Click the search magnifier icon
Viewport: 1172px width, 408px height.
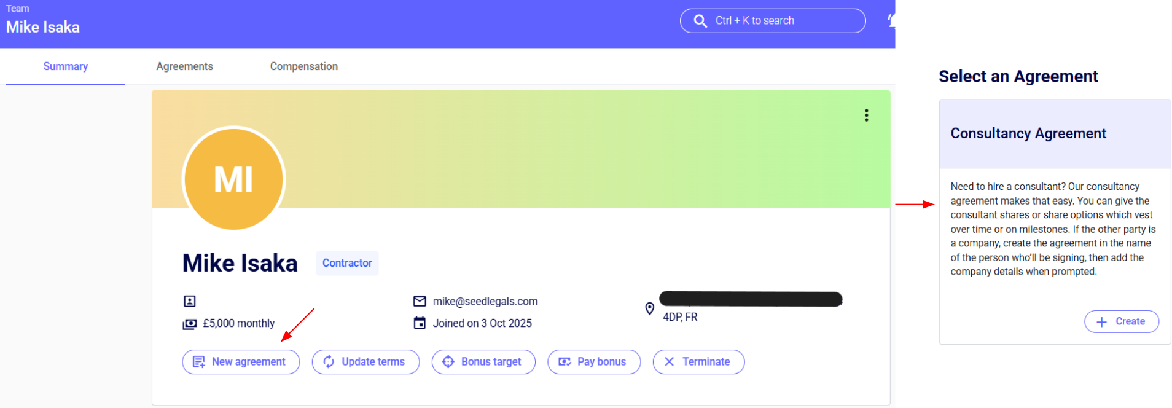pos(700,21)
